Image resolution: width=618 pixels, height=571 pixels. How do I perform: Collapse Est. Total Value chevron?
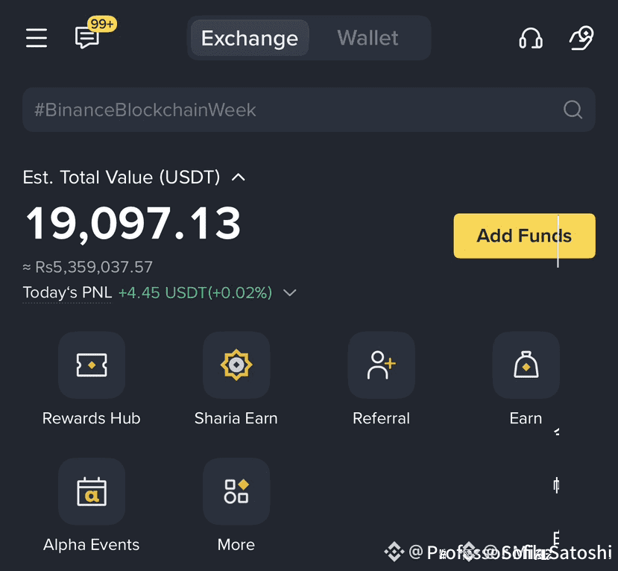pos(238,177)
